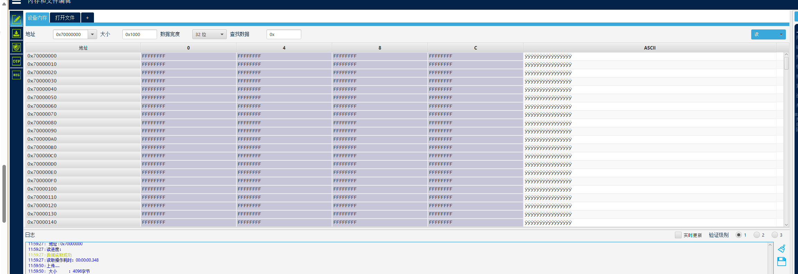Open the option bytes shield icon

pos(16,47)
